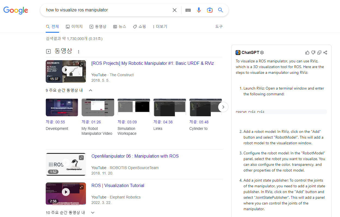Click YouTube · Elephant Robotics source text
The image size is (340, 217).
coord(116,197)
